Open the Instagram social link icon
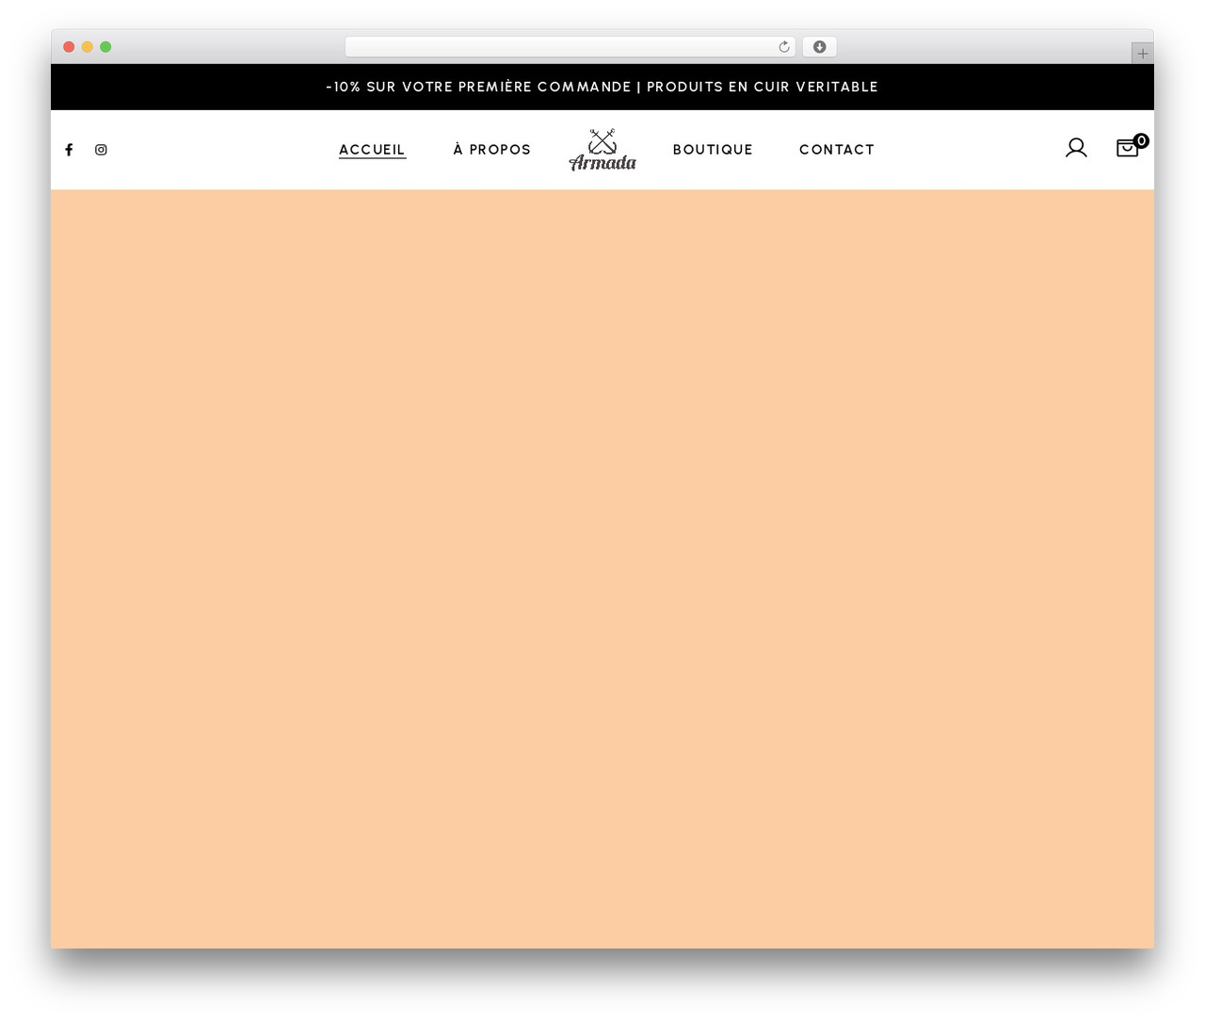 click(101, 150)
